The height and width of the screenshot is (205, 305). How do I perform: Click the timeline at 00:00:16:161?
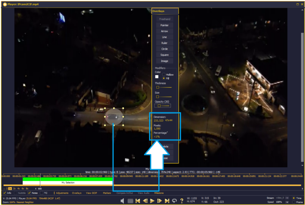pyautogui.click(x=204, y=176)
